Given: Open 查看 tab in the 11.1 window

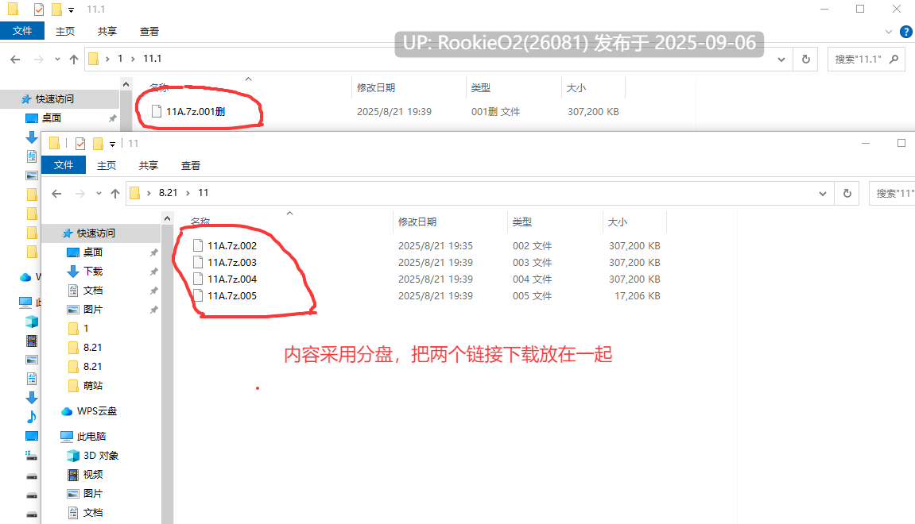Looking at the screenshot, I should pyautogui.click(x=149, y=32).
